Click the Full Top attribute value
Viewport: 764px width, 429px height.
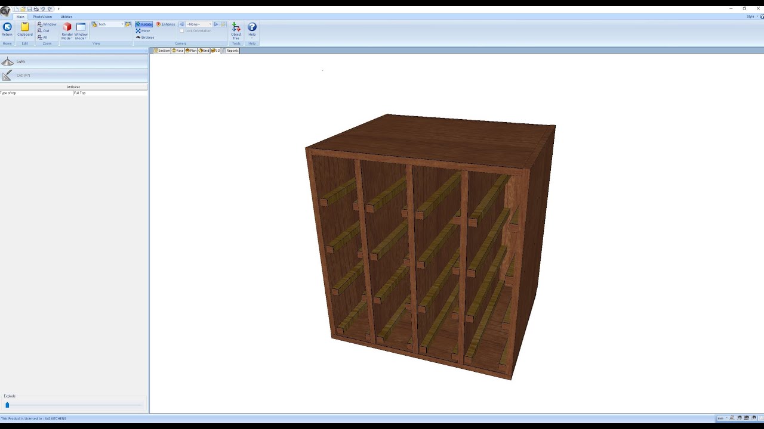(110, 93)
